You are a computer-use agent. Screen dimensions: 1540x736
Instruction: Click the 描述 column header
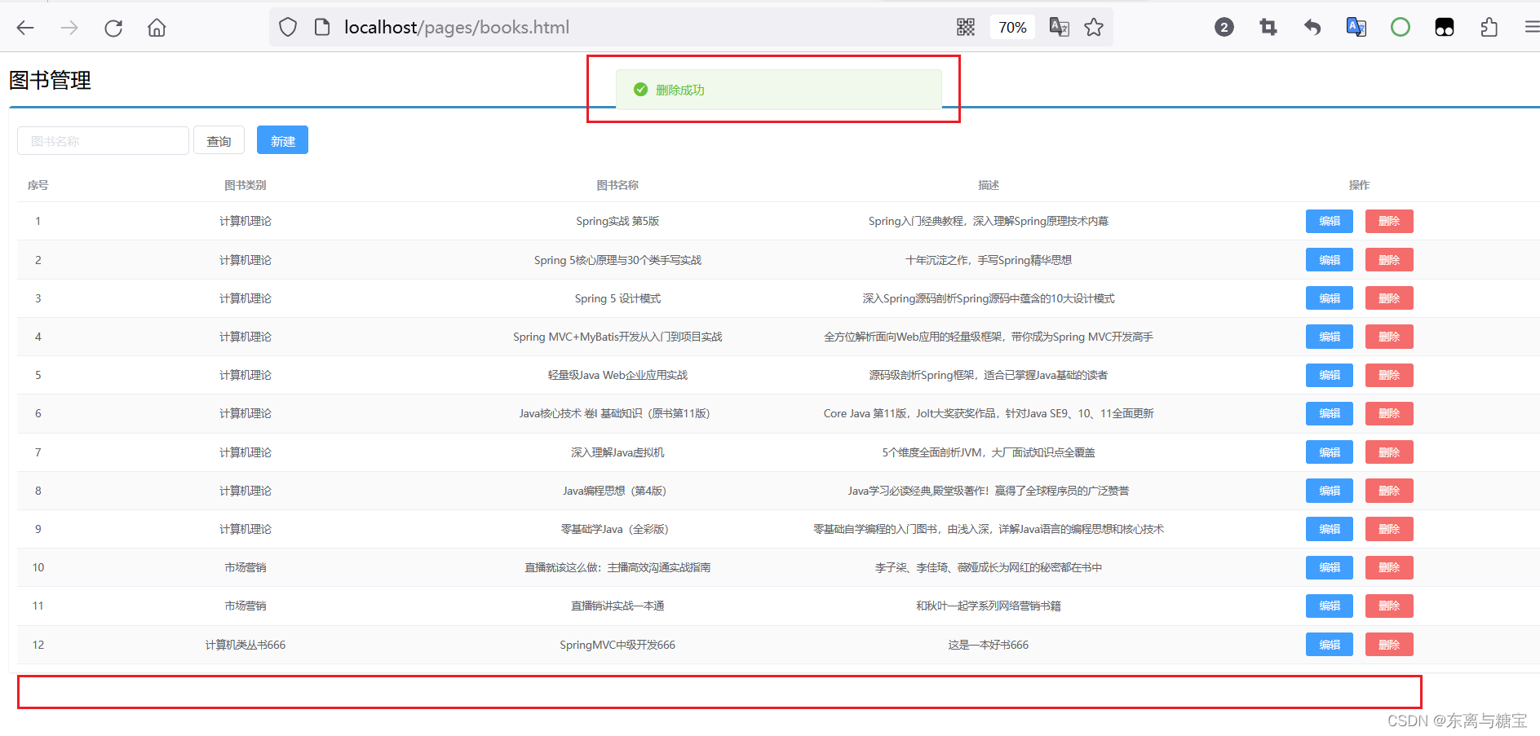(988, 185)
